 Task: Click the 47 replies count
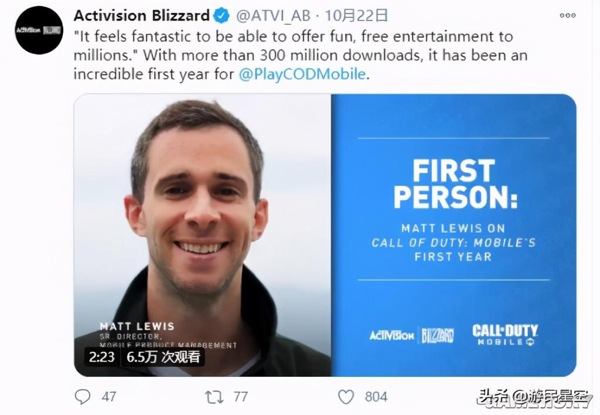[x=109, y=397]
